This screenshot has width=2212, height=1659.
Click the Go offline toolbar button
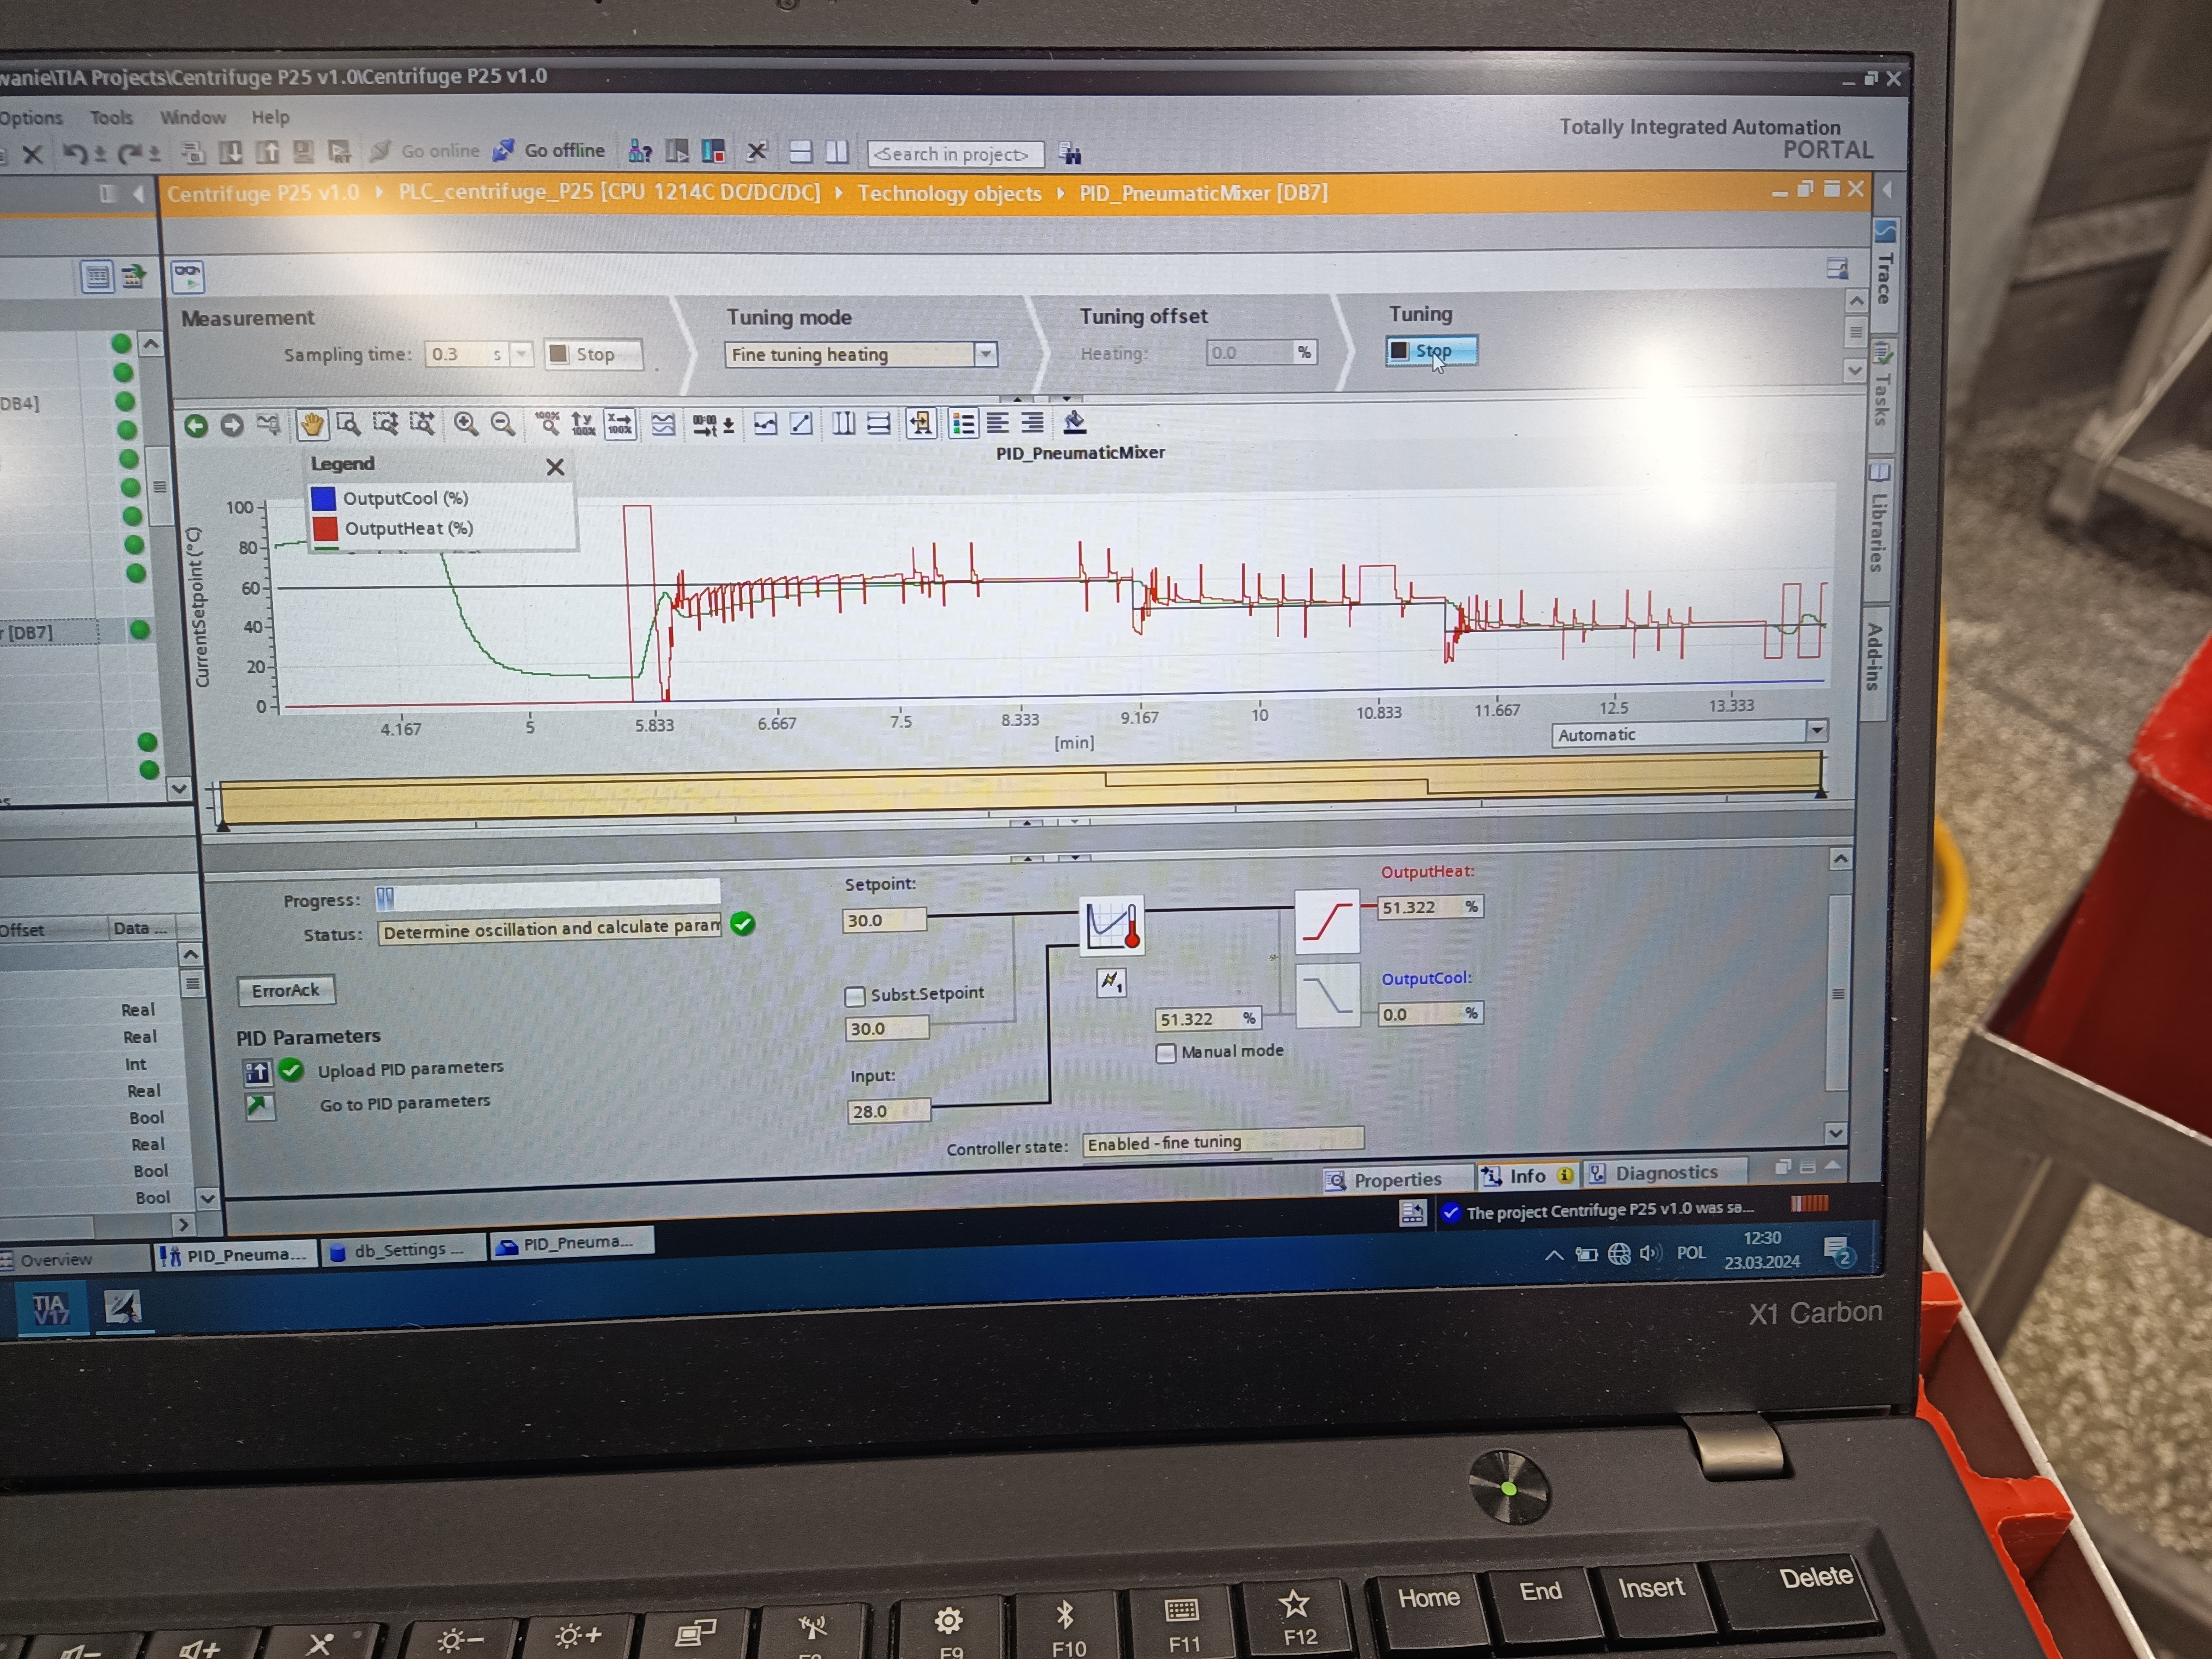click(549, 151)
